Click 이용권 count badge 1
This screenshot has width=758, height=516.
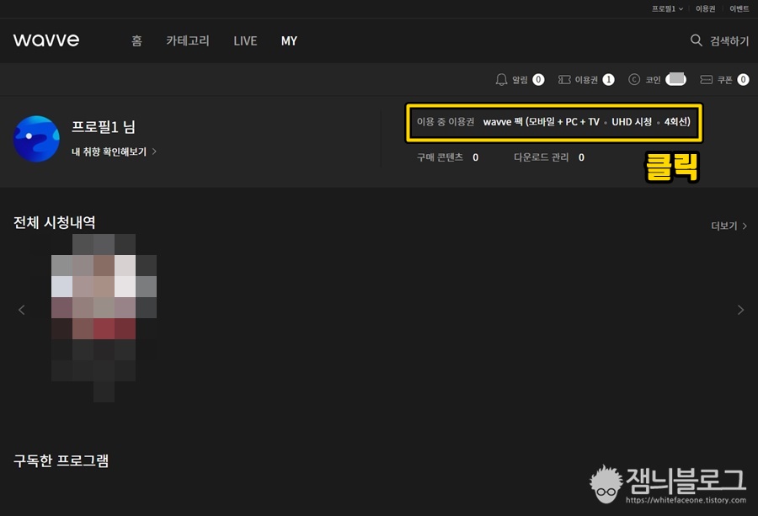tap(608, 80)
